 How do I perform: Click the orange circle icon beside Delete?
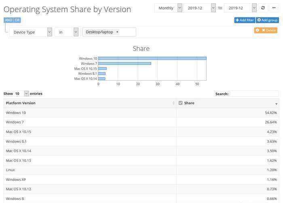[x=258, y=30]
